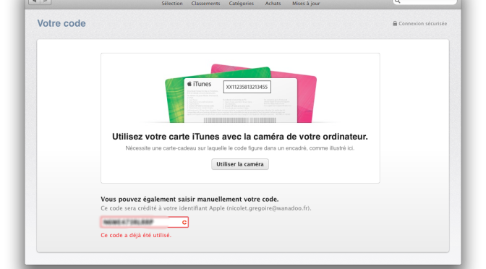
Task: Click the back/forward navigation buttons in toolbar
Action: click(x=40, y=1)
